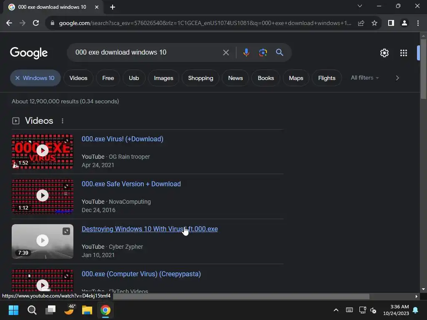Viewport: 427px width, 320px height.
Task: Open Google quick settings gear
Action: coord(384,53)
